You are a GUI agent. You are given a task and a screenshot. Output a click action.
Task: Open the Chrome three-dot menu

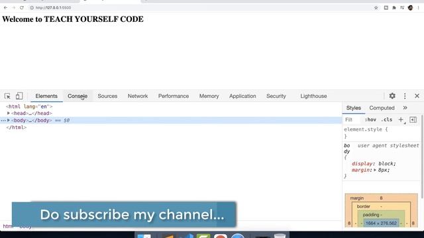418,8
